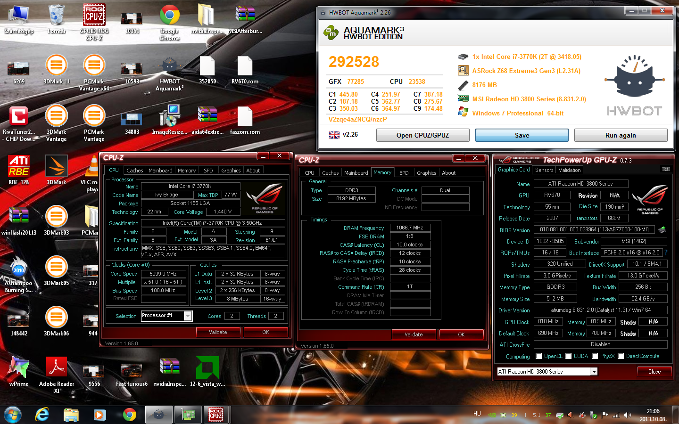Switch to Caches tab in left CPU-Z window

pos(134,171)
